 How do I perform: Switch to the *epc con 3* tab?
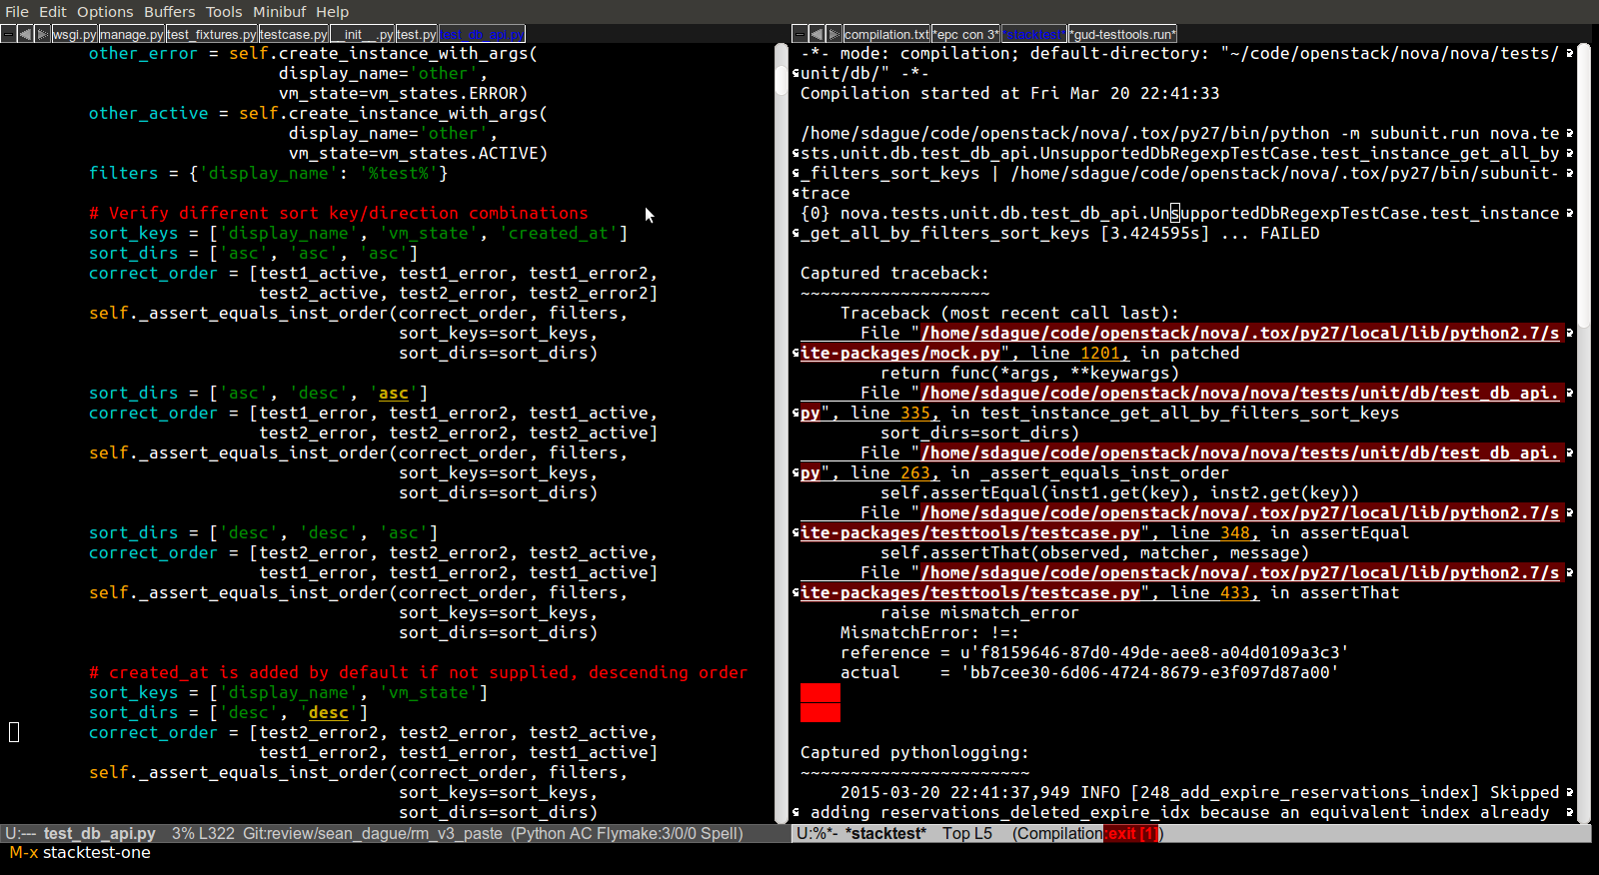(965, 34)
